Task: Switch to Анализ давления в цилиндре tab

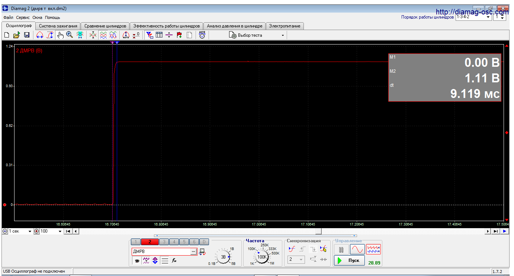Action: click(x=235, y=26)
